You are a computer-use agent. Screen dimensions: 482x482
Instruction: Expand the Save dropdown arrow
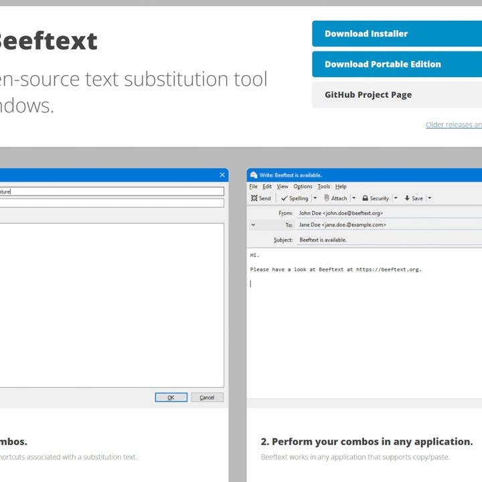click(x=429, y=198)
